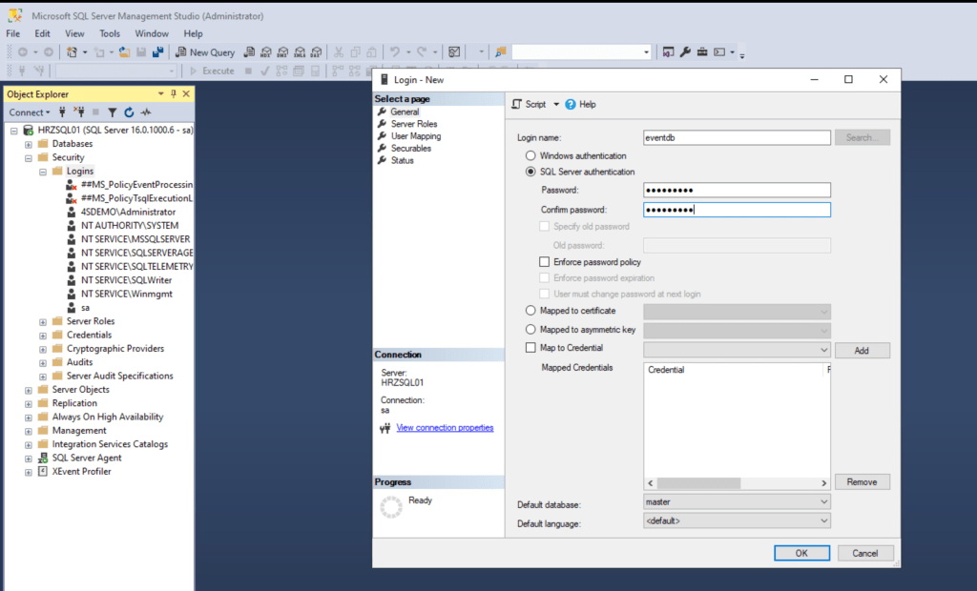Viewport: 977px width, 591px height.
Task: Pin the Object Explorer panel
Action: 174,93
